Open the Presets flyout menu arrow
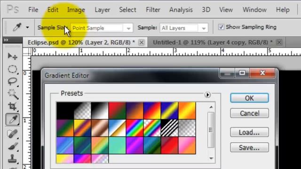301x169 pixels. coord(207,95)
